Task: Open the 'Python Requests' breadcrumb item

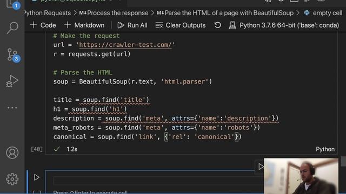Action: point(48,13)
